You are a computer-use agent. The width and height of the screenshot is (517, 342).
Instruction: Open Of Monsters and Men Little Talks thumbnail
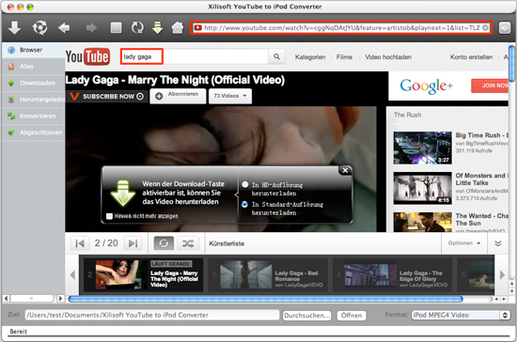pos(422,188)
